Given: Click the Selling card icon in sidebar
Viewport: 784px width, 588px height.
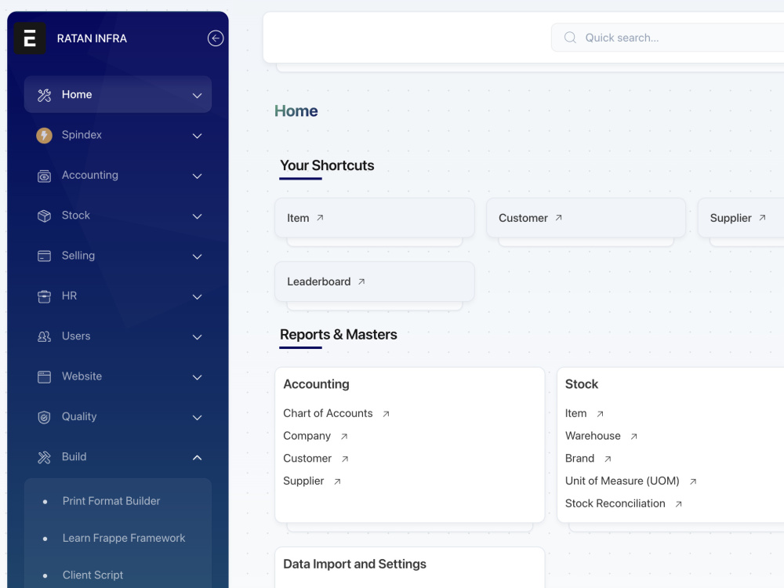Looking at the screenshot, I should tap(44, 256).
